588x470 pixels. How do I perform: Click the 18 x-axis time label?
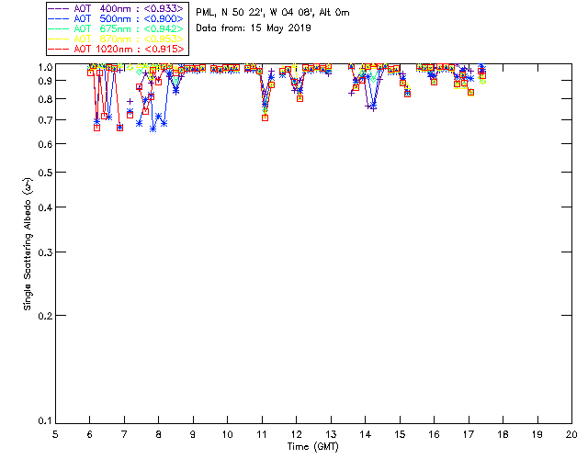pyautogui.click(x=503, y=434)
